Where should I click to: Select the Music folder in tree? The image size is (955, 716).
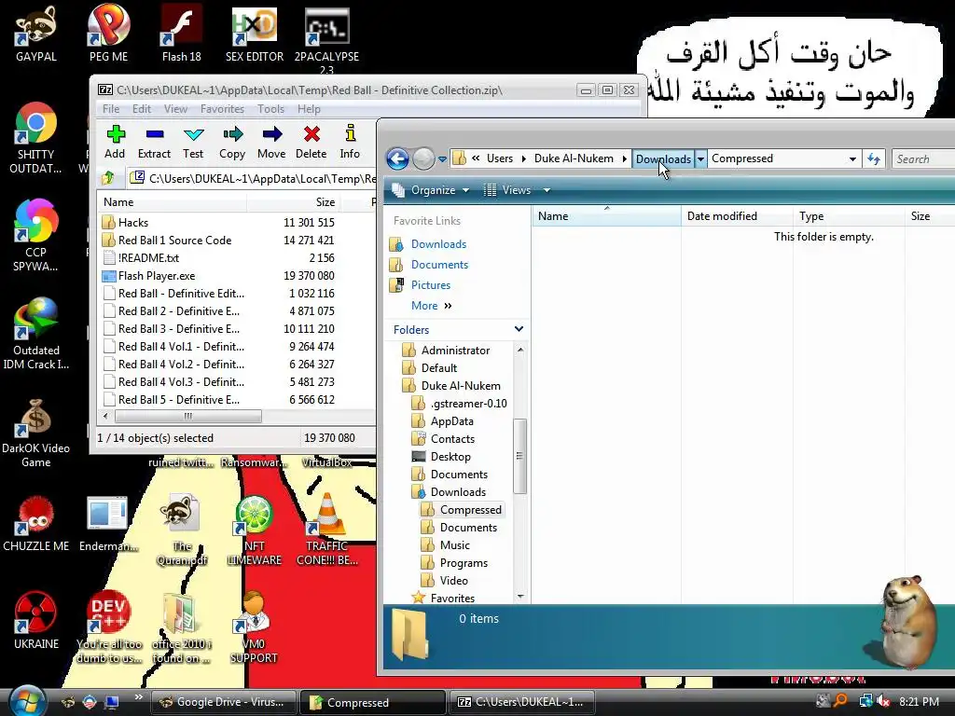click(x=454, y=544)
